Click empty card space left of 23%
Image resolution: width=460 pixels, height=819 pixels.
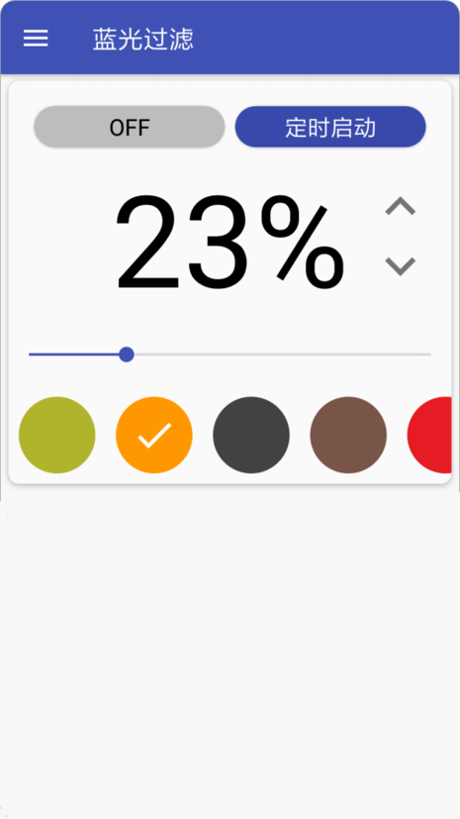62,242
